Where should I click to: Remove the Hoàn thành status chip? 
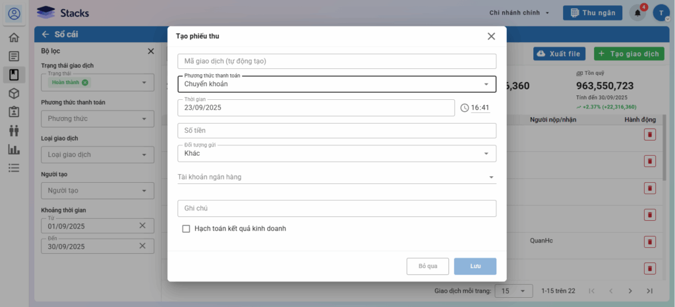(x=85, y=82)
